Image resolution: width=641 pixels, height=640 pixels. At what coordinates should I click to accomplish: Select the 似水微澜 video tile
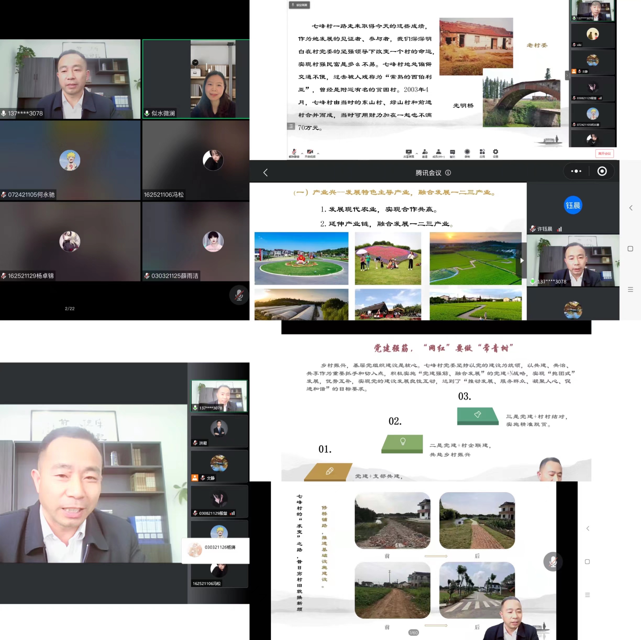pos(196,79)
